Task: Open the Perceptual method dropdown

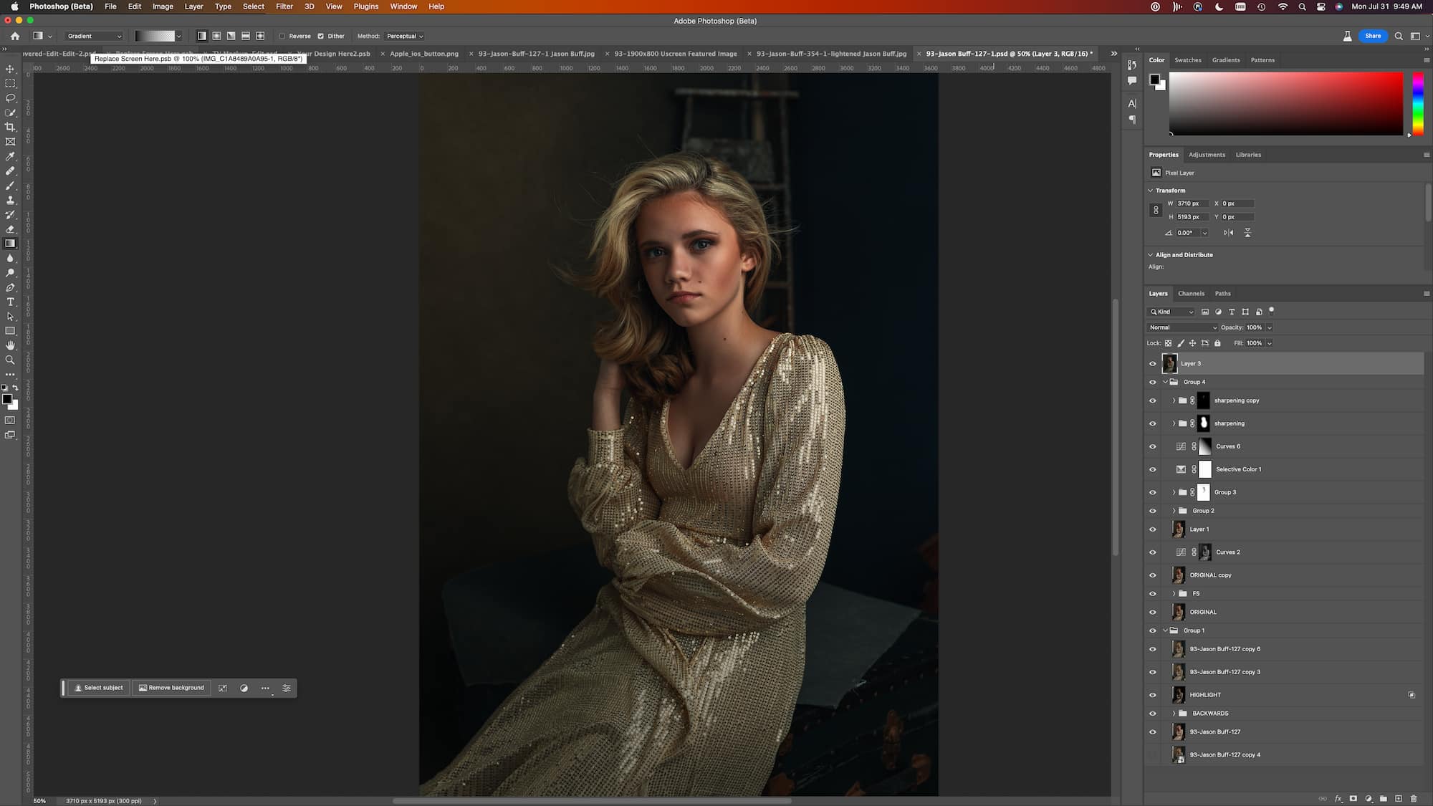Action: point(405,36)
